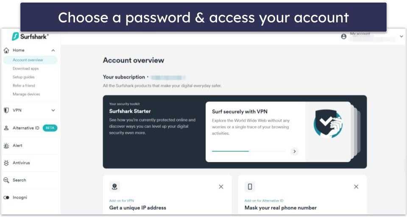Go to Setup guides
407x217 pixels.
click(24, 77)
